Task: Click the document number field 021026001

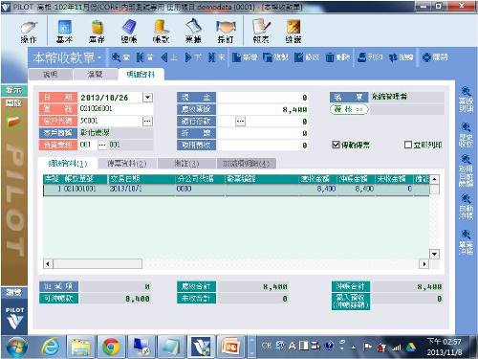Action: [116, 109]
